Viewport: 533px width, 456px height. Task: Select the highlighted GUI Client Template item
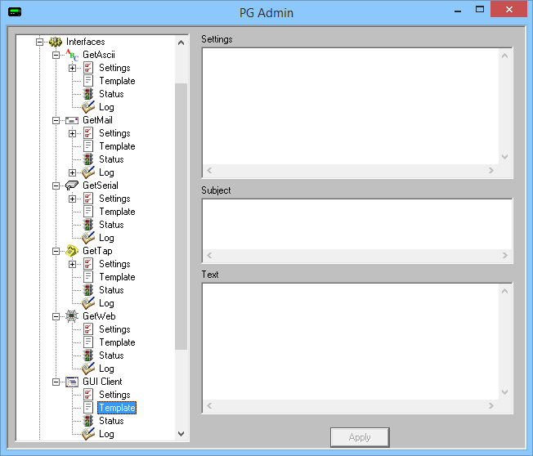click(117, 408)
